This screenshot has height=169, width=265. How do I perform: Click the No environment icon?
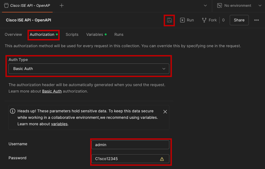point(219,6)
